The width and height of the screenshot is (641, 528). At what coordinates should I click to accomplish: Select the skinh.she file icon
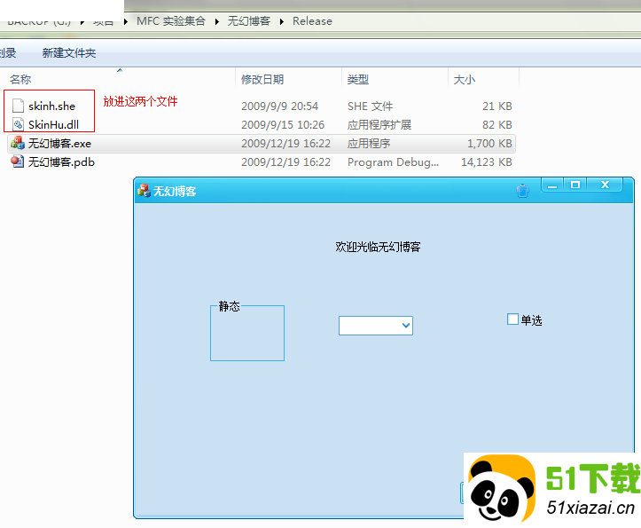pyautogui.click(x=18, y=106)
